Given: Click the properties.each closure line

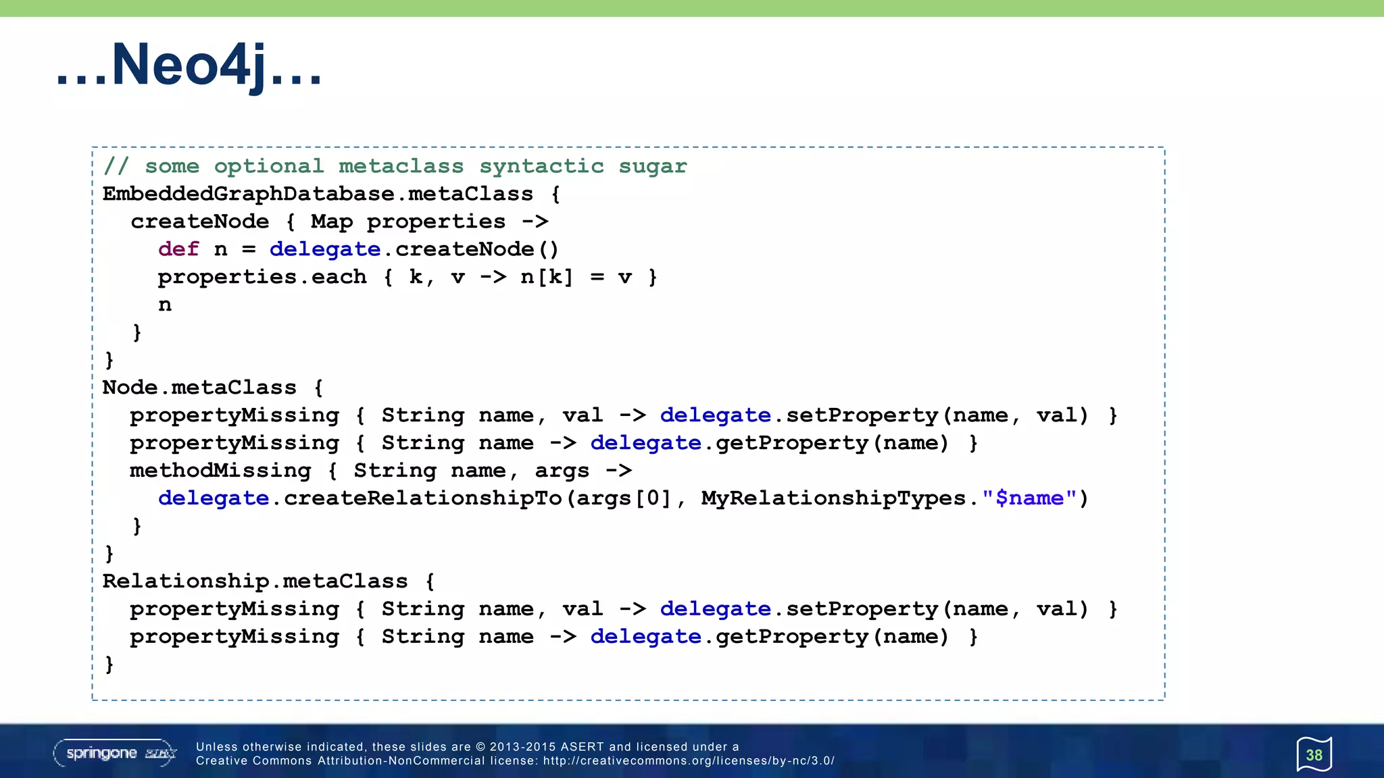Looking at the screenshot, I should click(407, 277).
